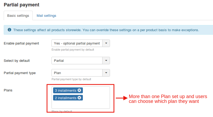The height and width of the screenshot is (117, 213).
Task: Click the 'Plan' payment type field
Action: tap(77, 73)
